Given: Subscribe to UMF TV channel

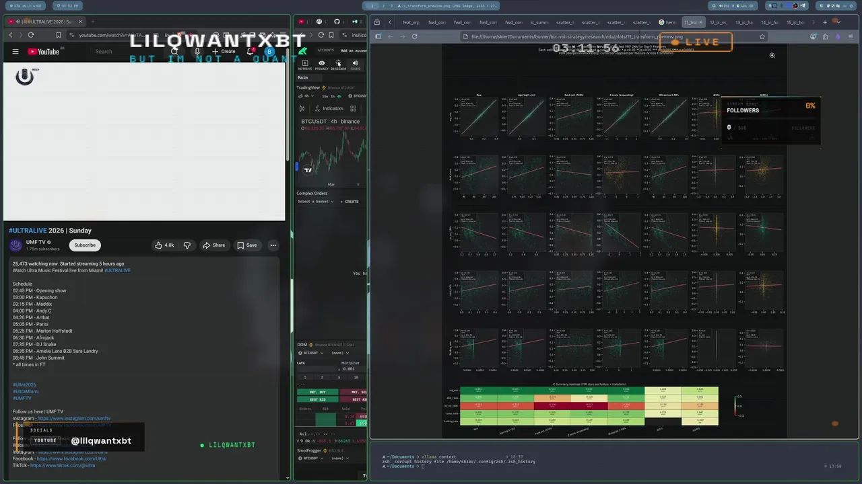Looking at the screenshot, I should click(x=85, y=245).
